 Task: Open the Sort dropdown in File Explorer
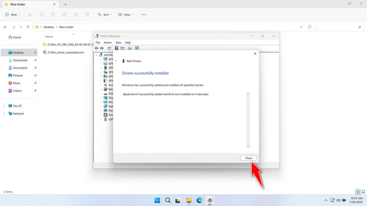[x=104, y=15]
